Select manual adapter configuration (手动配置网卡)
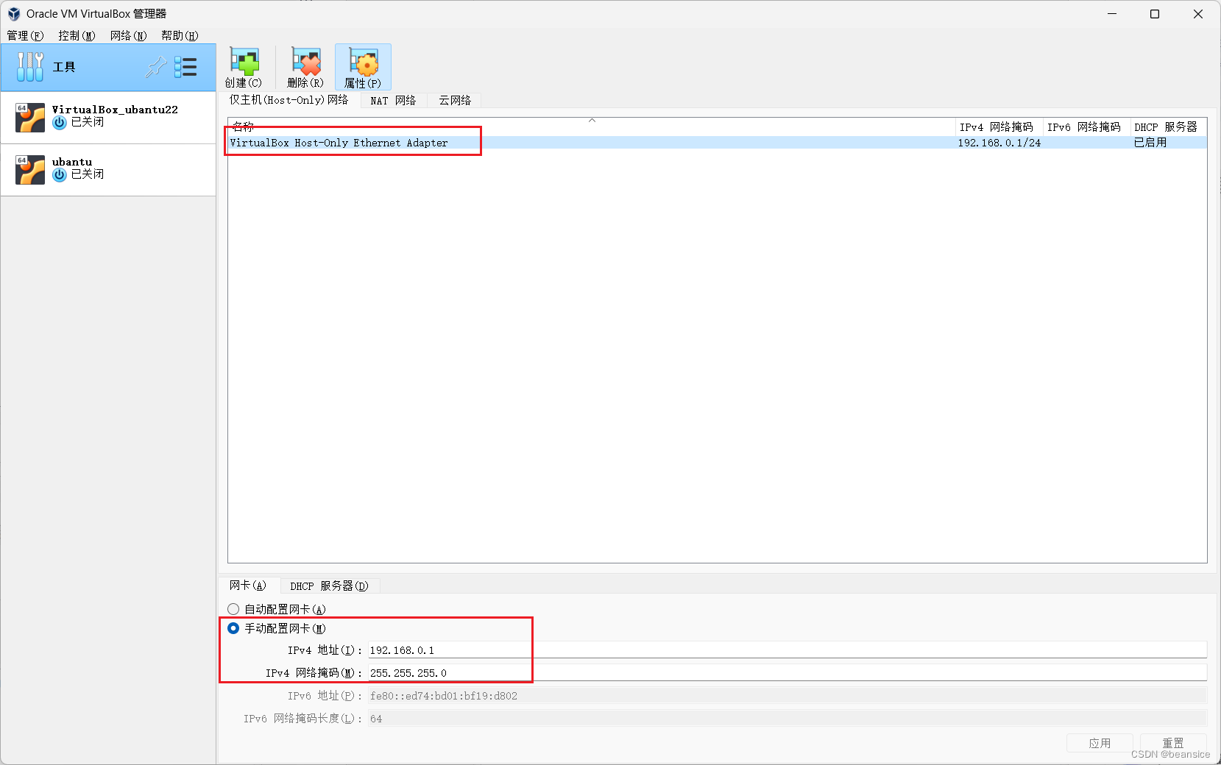Viewport: 1221px width, 765px height. click(x=233, y=628)
